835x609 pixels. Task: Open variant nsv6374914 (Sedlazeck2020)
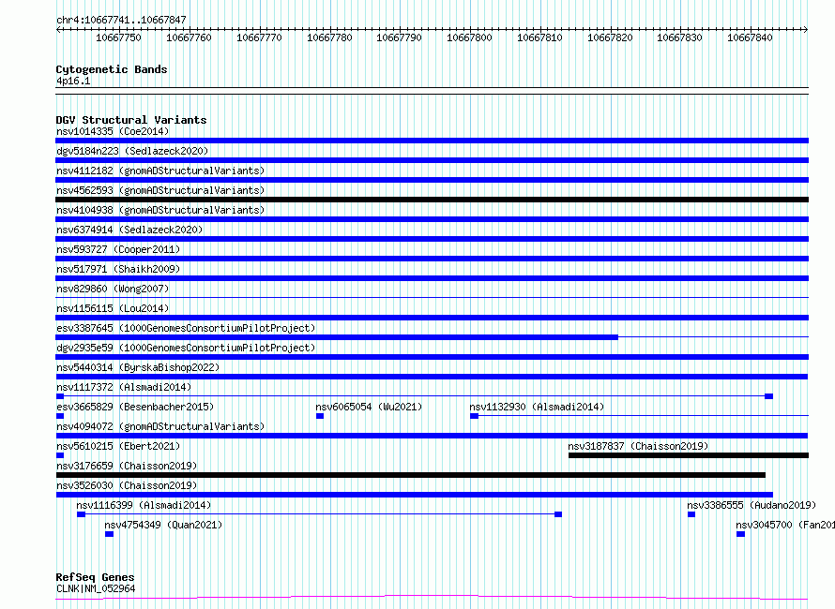click(x=129, y=230)
